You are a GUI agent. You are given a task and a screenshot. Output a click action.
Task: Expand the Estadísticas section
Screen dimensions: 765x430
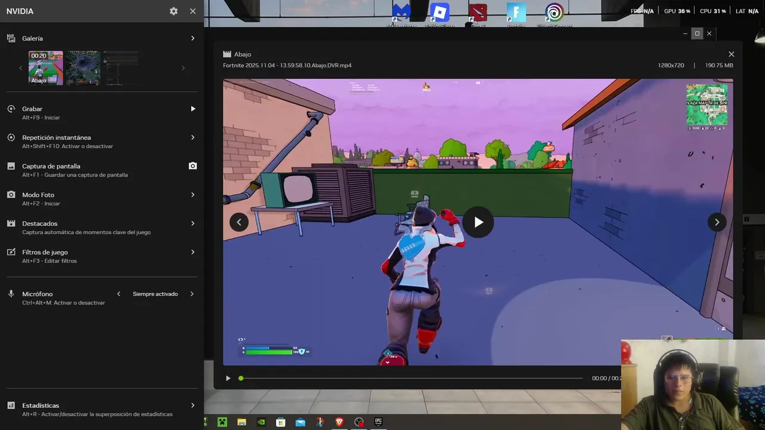192,406
